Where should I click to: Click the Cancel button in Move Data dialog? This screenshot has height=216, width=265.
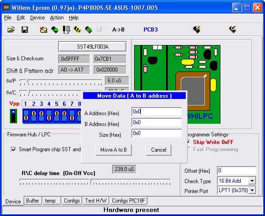point(158,150)
